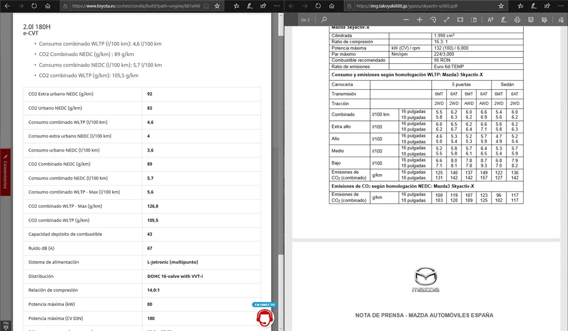The image size is (568, 331).
Task: Click the Toyota page vertical scrollbar
Action: (280, 142)
